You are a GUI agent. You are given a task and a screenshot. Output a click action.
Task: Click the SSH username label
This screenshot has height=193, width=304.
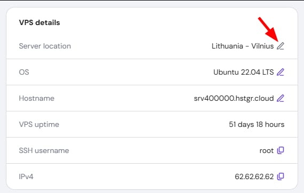tap(44, 150)
